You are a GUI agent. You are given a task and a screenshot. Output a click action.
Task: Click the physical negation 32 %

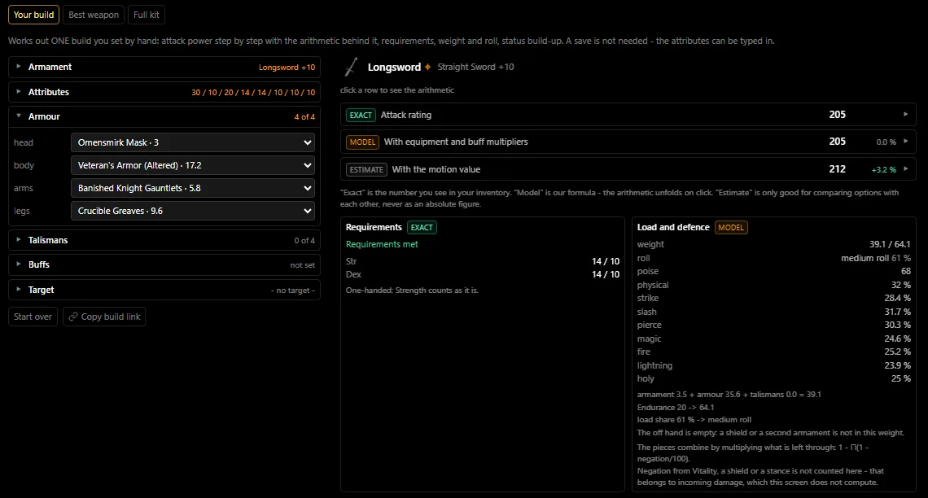click(x=901, y=285)
